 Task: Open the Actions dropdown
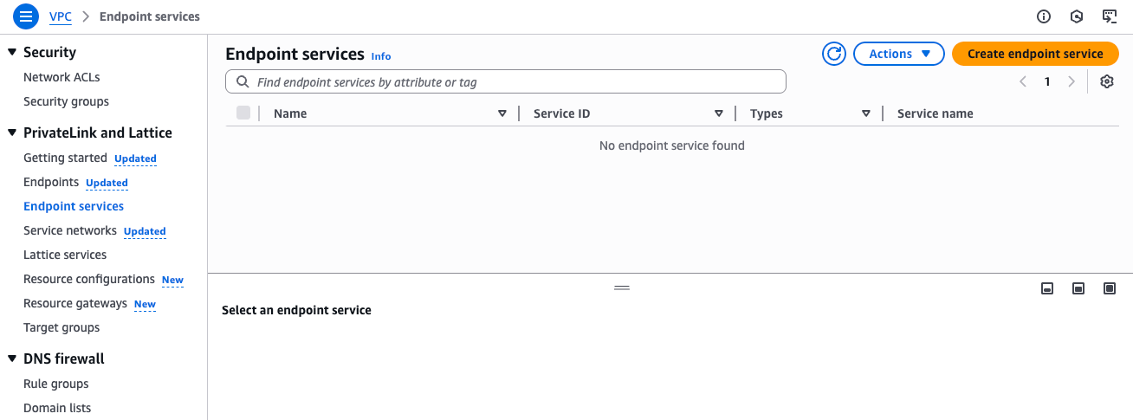(x=898, y=54)
